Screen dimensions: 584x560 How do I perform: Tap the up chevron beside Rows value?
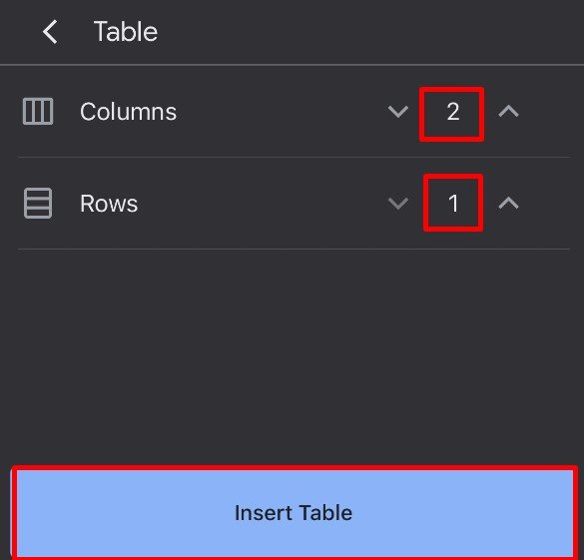coord(508,203)
